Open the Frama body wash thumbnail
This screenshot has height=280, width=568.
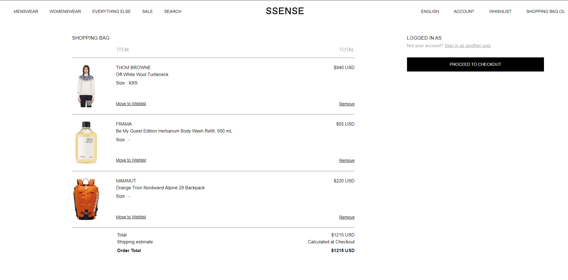[x=86, y=142]
